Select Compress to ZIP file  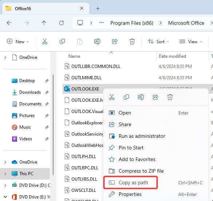[x=155, y=171]
